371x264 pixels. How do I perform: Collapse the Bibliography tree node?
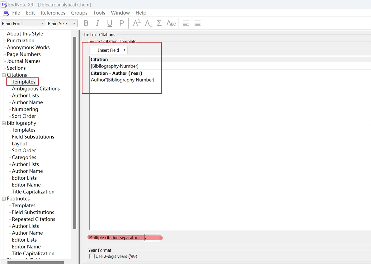point(4,123)
